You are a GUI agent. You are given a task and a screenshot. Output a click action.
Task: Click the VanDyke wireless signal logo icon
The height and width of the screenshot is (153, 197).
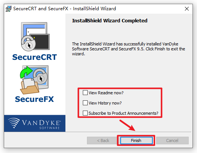(14, 123)
